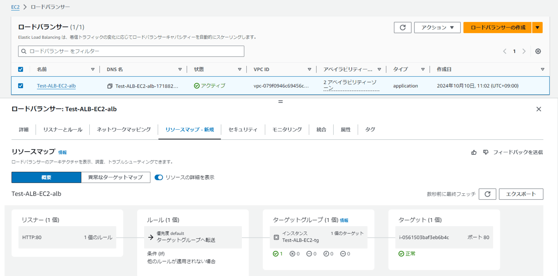Uncheck the Test-ALB-EC2-alb row checkbox

click(x=21, y=86)
